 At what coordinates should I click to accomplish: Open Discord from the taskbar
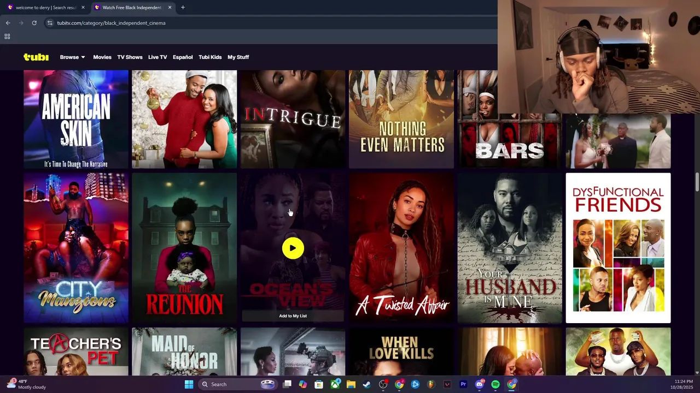click(x=480, y=384)
